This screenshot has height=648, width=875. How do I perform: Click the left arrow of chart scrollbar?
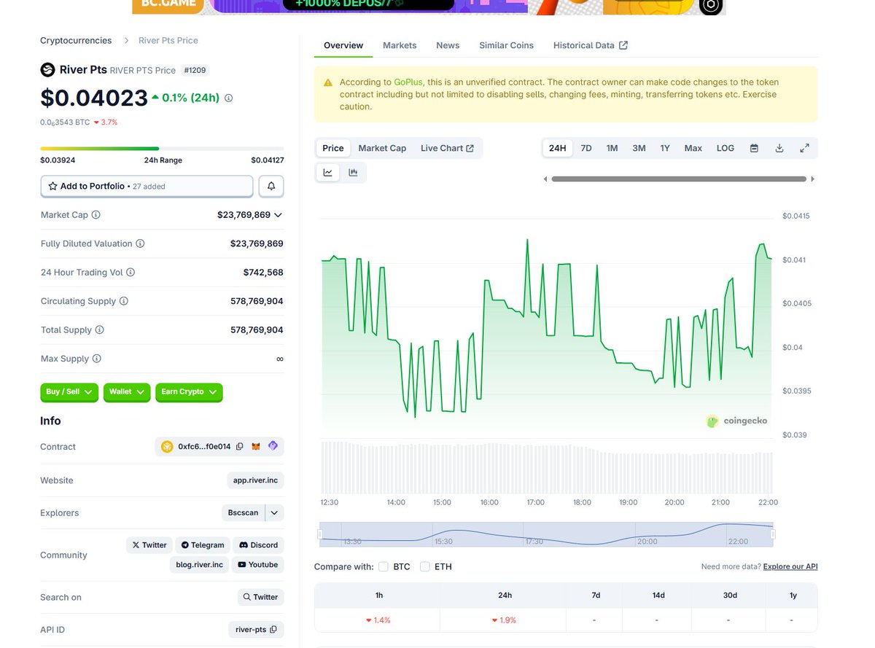point(545,179)
